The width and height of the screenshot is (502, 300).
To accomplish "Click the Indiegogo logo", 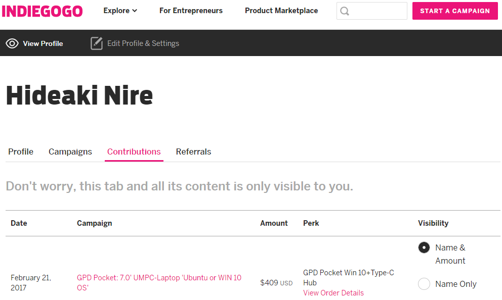I will click(x=43, y=11).
